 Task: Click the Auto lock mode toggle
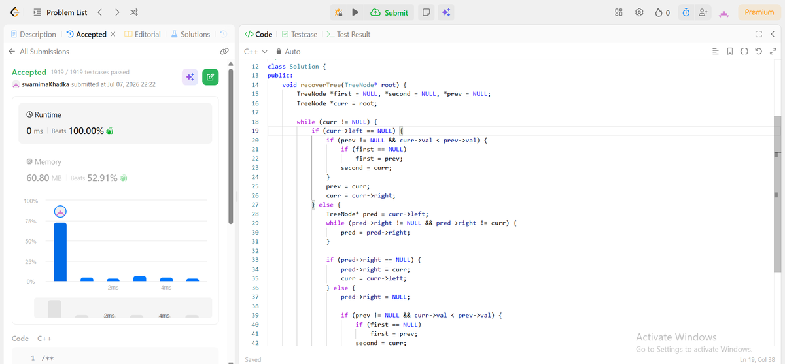(x=288, y=52)
